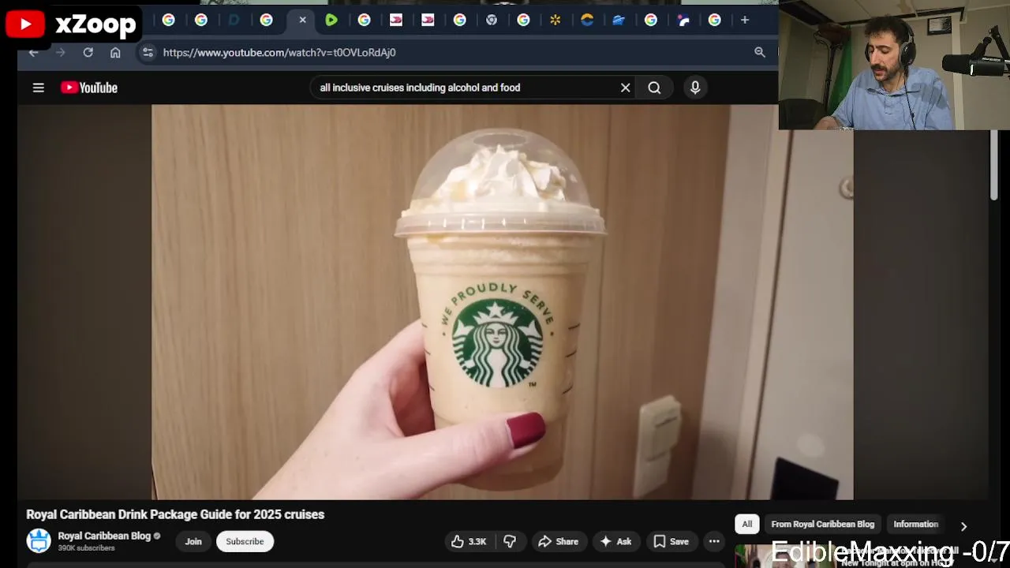Click the video title Royal Caribbean Drink Package Guide
This screenshot has height=568, width=1010.
175,514
